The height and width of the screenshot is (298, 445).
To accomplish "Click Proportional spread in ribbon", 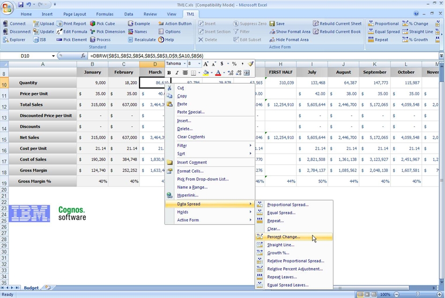I will pyautogui.click(x=384, y=23).
